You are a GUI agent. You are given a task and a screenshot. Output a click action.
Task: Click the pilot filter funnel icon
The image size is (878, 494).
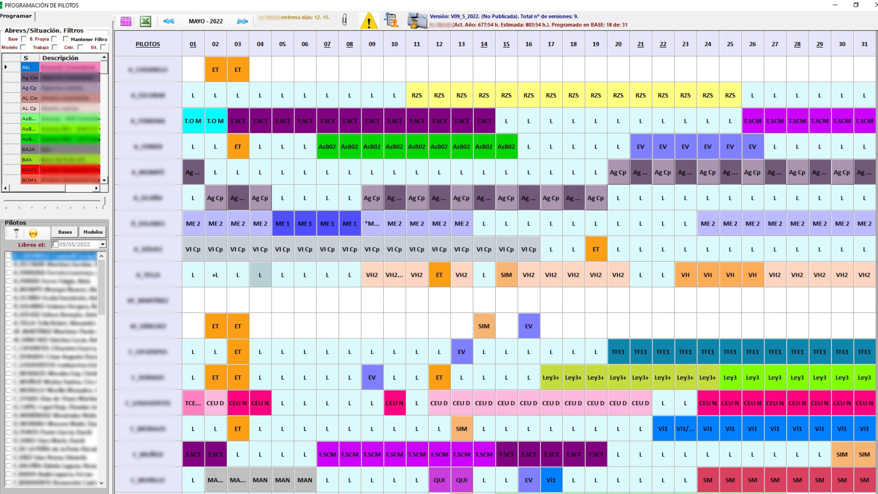point(16,233)
